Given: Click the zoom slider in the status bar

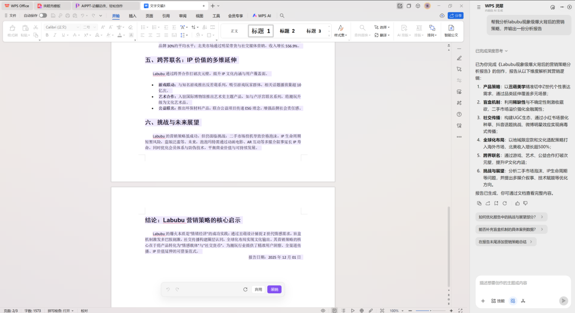Looking at the screenshot, I should (x=431, y=310).
